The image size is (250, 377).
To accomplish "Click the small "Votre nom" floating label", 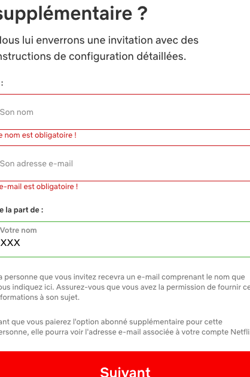I will pyautogui.click(x=19, y=230).
